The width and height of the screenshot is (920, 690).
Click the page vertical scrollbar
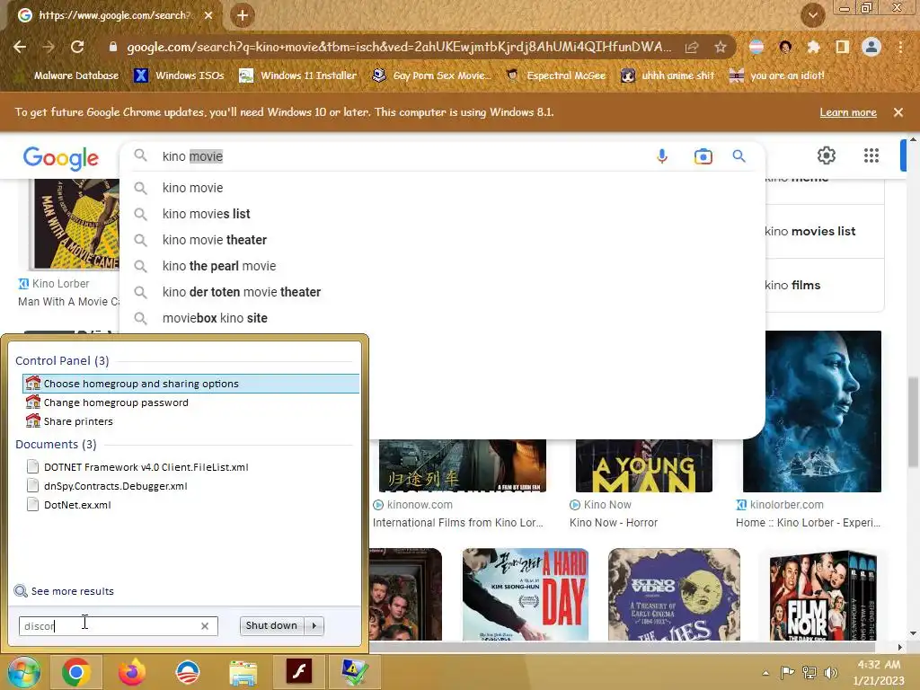(913, 421)
